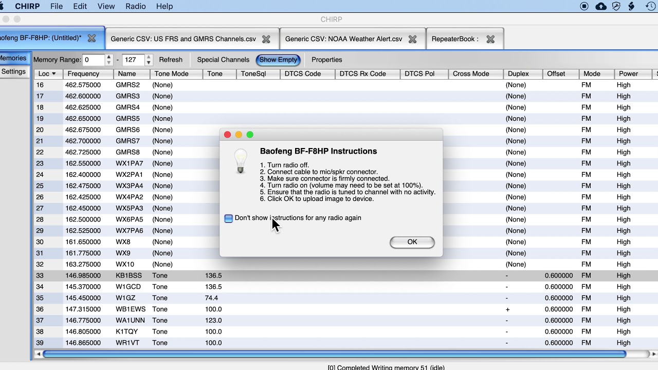Click the lightbulb icon in the instructions dialog

coord(240,161)
